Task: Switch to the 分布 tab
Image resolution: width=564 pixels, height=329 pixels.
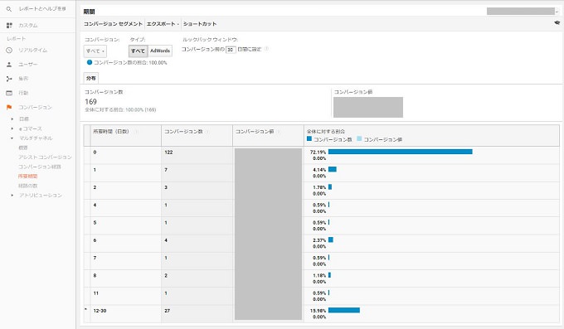Action: [91, 78]
